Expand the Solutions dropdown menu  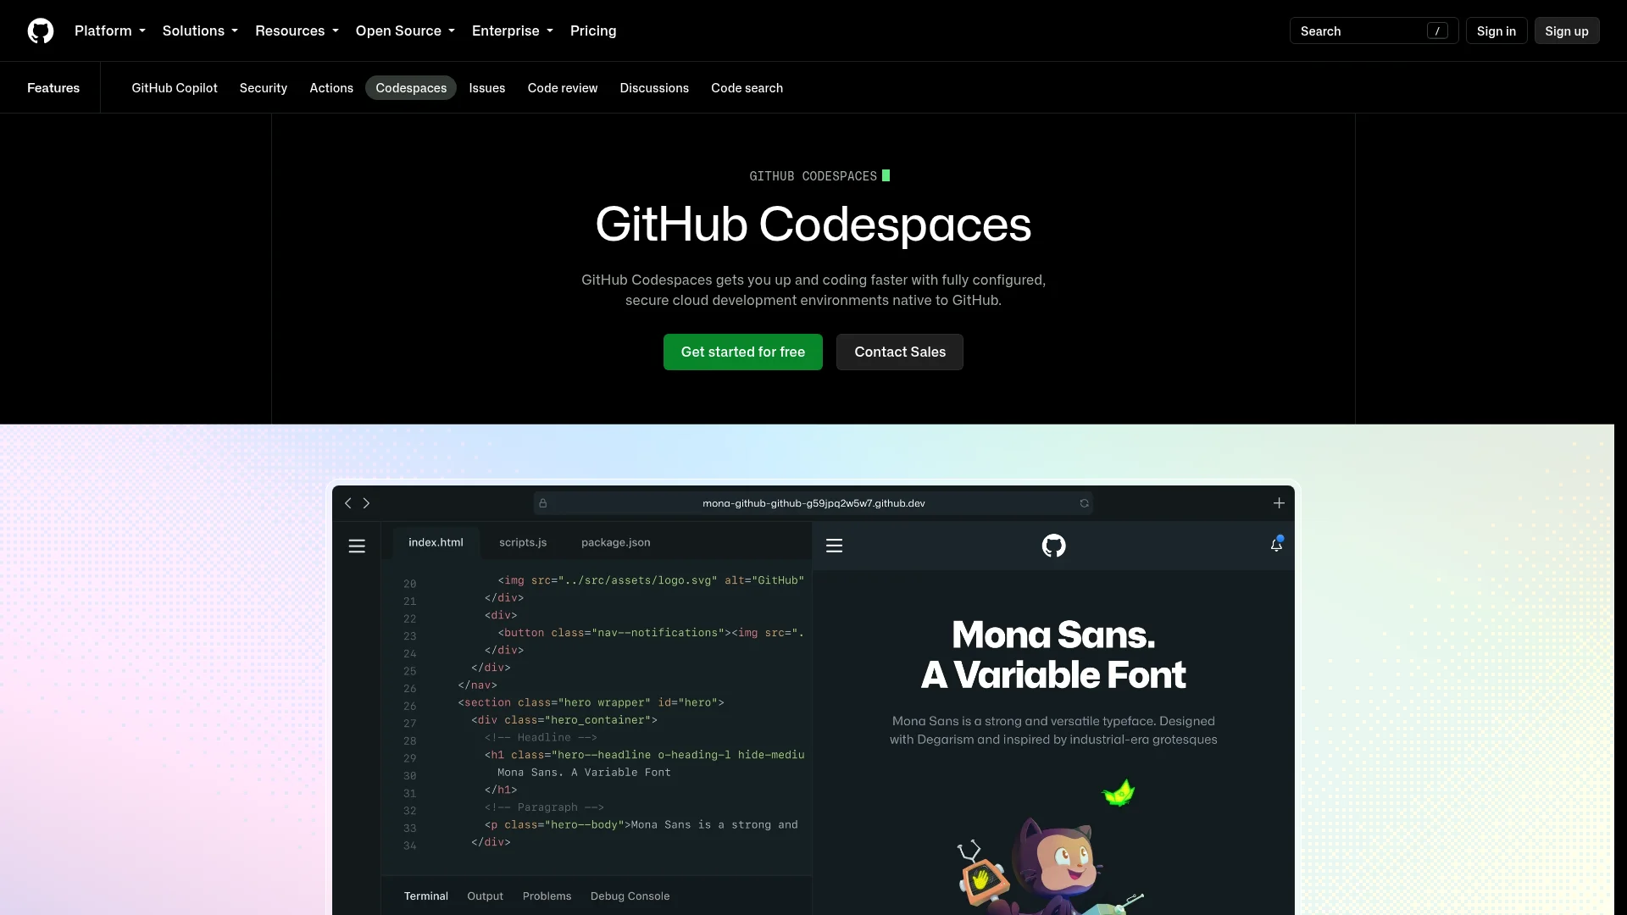[200, 30]
